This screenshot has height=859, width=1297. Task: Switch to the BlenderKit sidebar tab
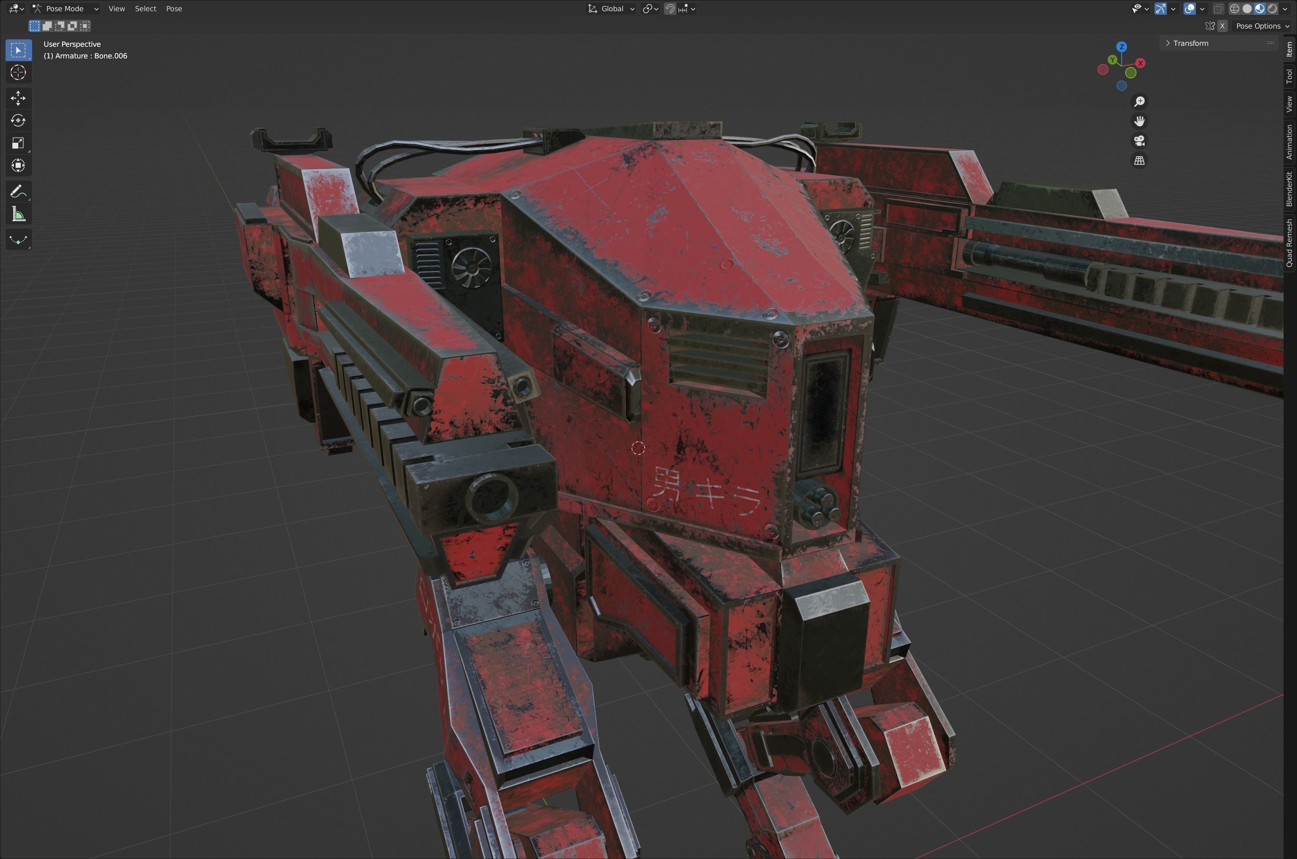1290,189
